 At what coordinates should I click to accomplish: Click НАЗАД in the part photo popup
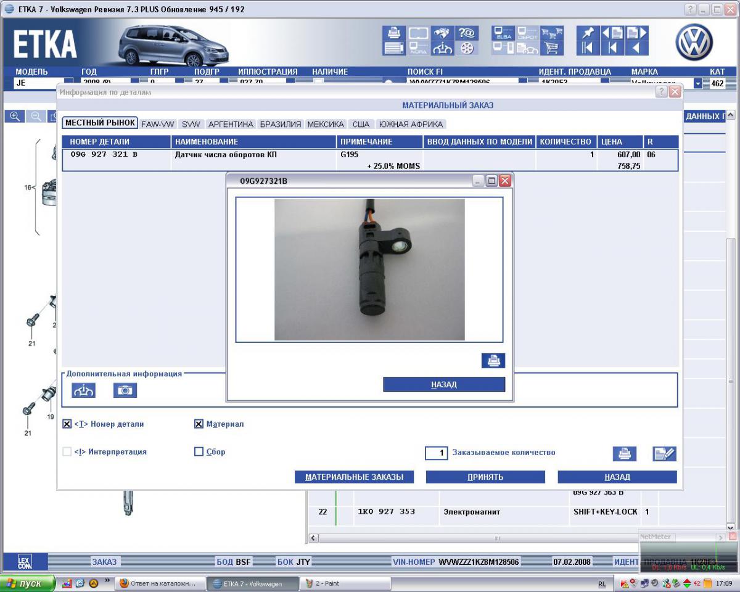444,384
